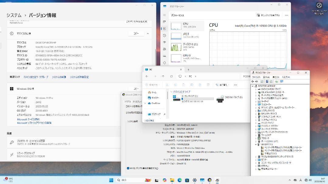Click the refresh icon in Explorer address bar

[x=171, y=76]
